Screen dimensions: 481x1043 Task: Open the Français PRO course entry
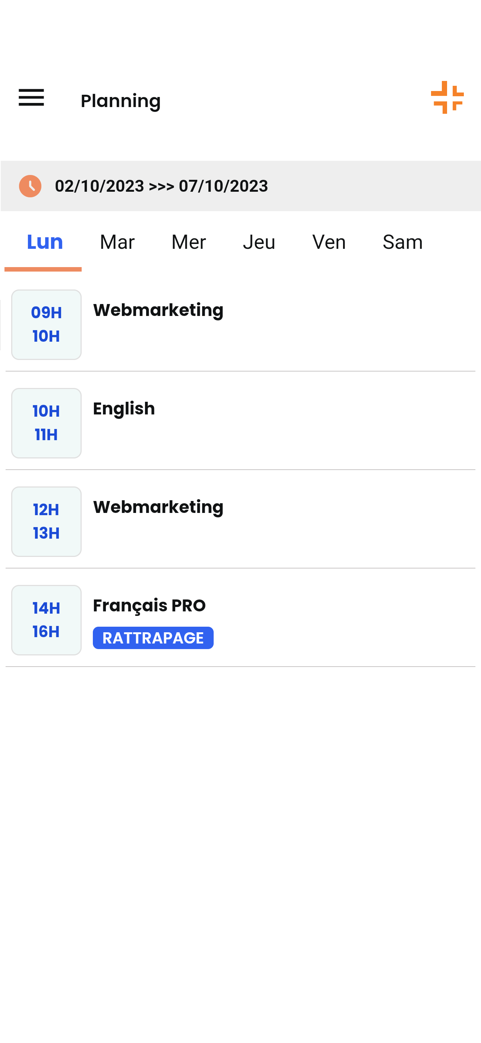tap(150, 605)
